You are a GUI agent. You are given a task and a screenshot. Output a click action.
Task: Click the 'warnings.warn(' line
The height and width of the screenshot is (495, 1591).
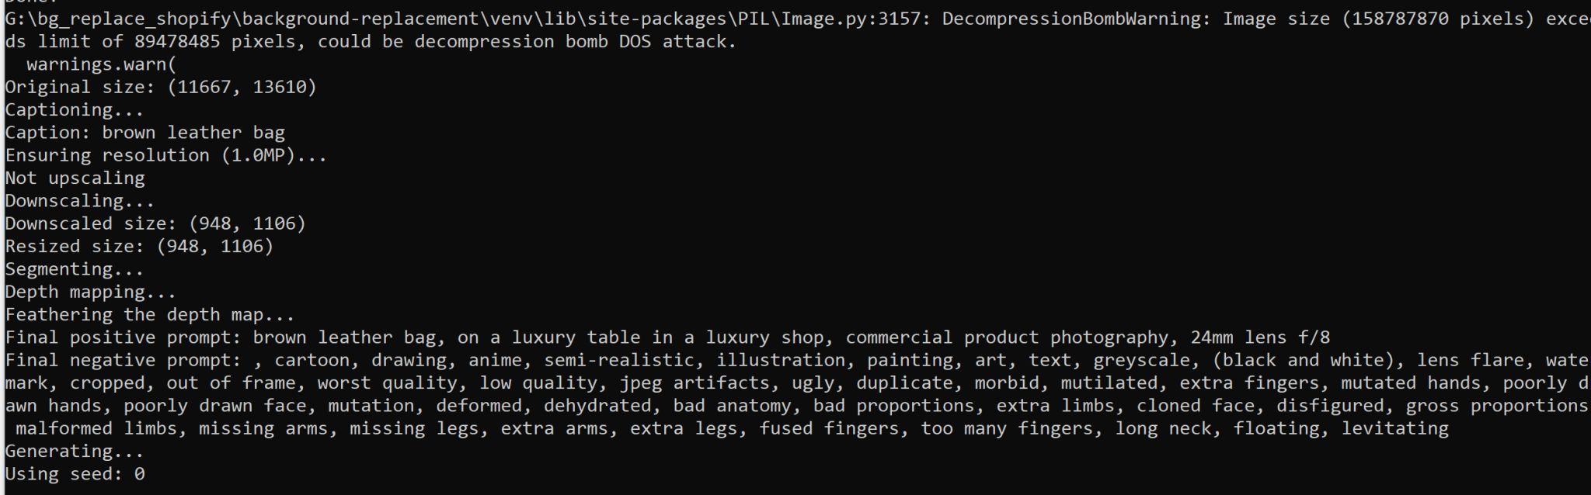[102, 64]
